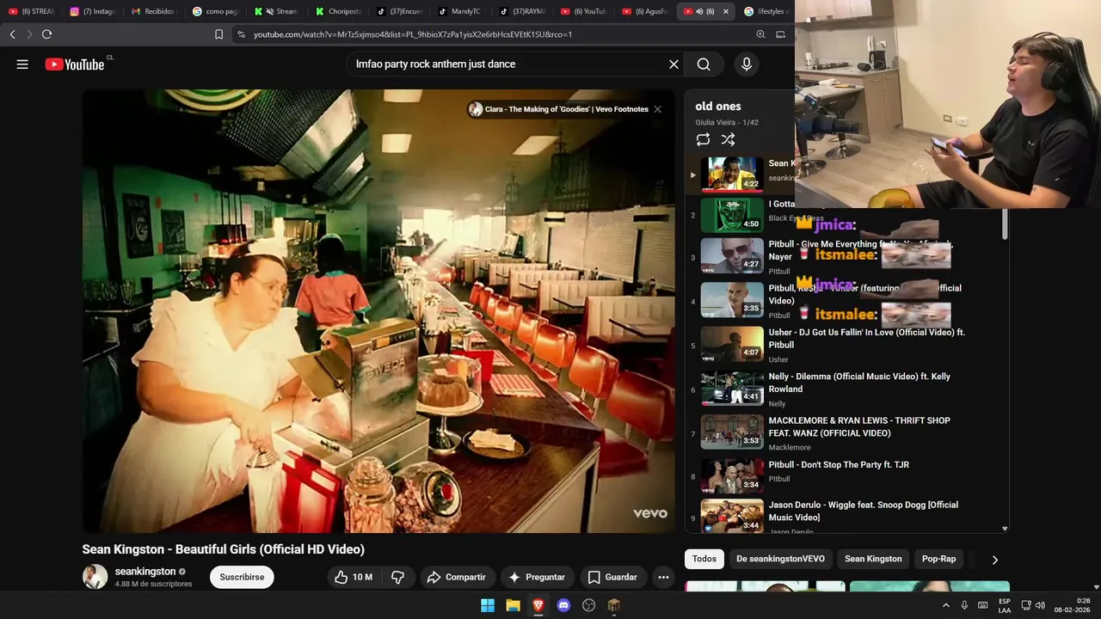Open the clock and date flyout
Image resolution: width=1101 pixels, height=619 pixels.
[1073, 605]
